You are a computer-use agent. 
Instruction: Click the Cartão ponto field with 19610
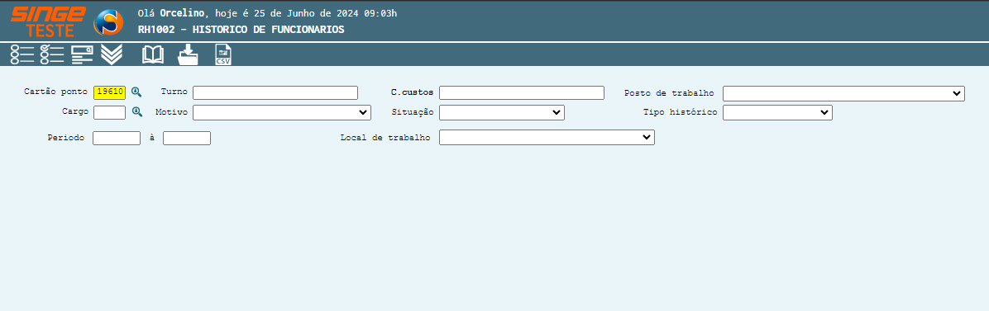pyautogui.click(x=110, y=92)
